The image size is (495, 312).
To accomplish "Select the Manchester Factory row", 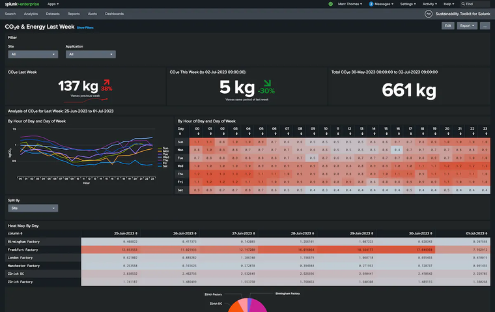I will (x=247, y=266).
